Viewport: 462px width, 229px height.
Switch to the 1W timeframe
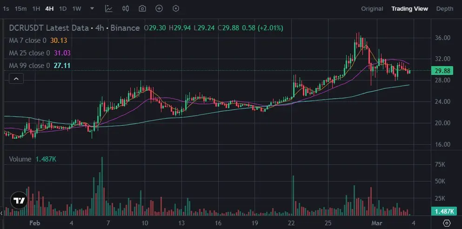(77, 8)
